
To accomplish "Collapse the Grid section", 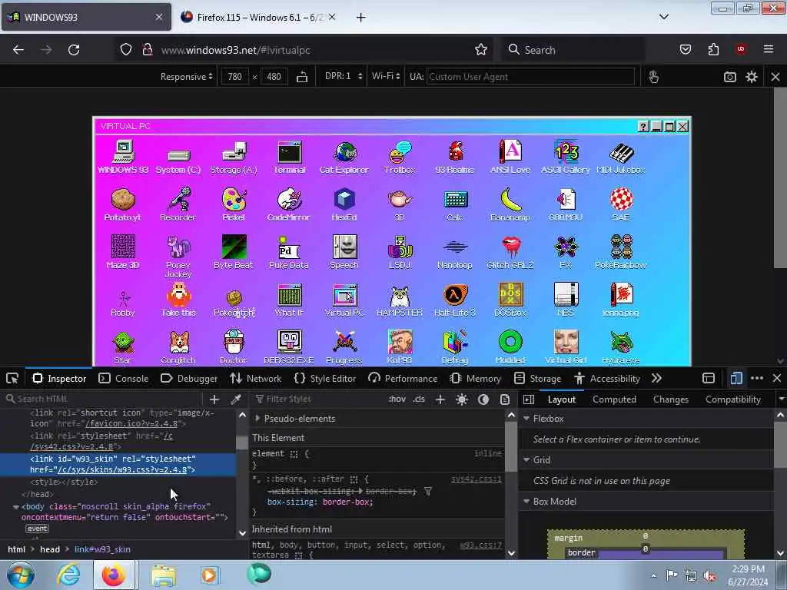I will coord(526,459).
